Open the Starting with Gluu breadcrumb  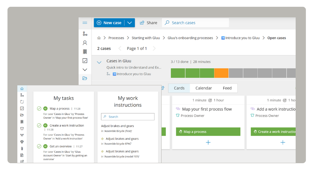point(146,38)
